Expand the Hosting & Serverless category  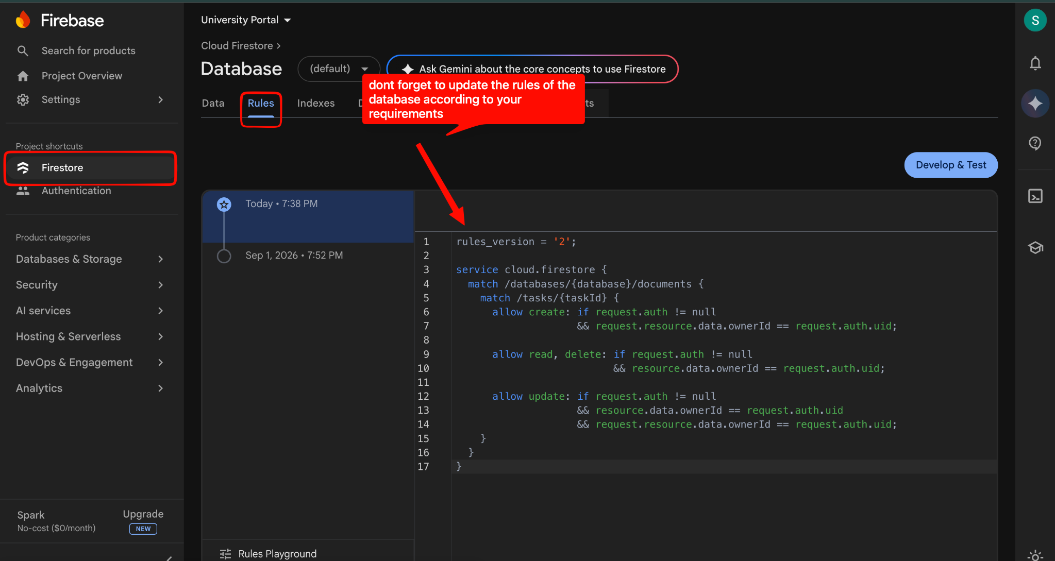[90, 336]
